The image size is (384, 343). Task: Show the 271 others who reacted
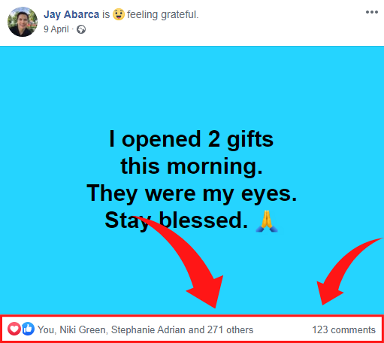coord(230,329)
